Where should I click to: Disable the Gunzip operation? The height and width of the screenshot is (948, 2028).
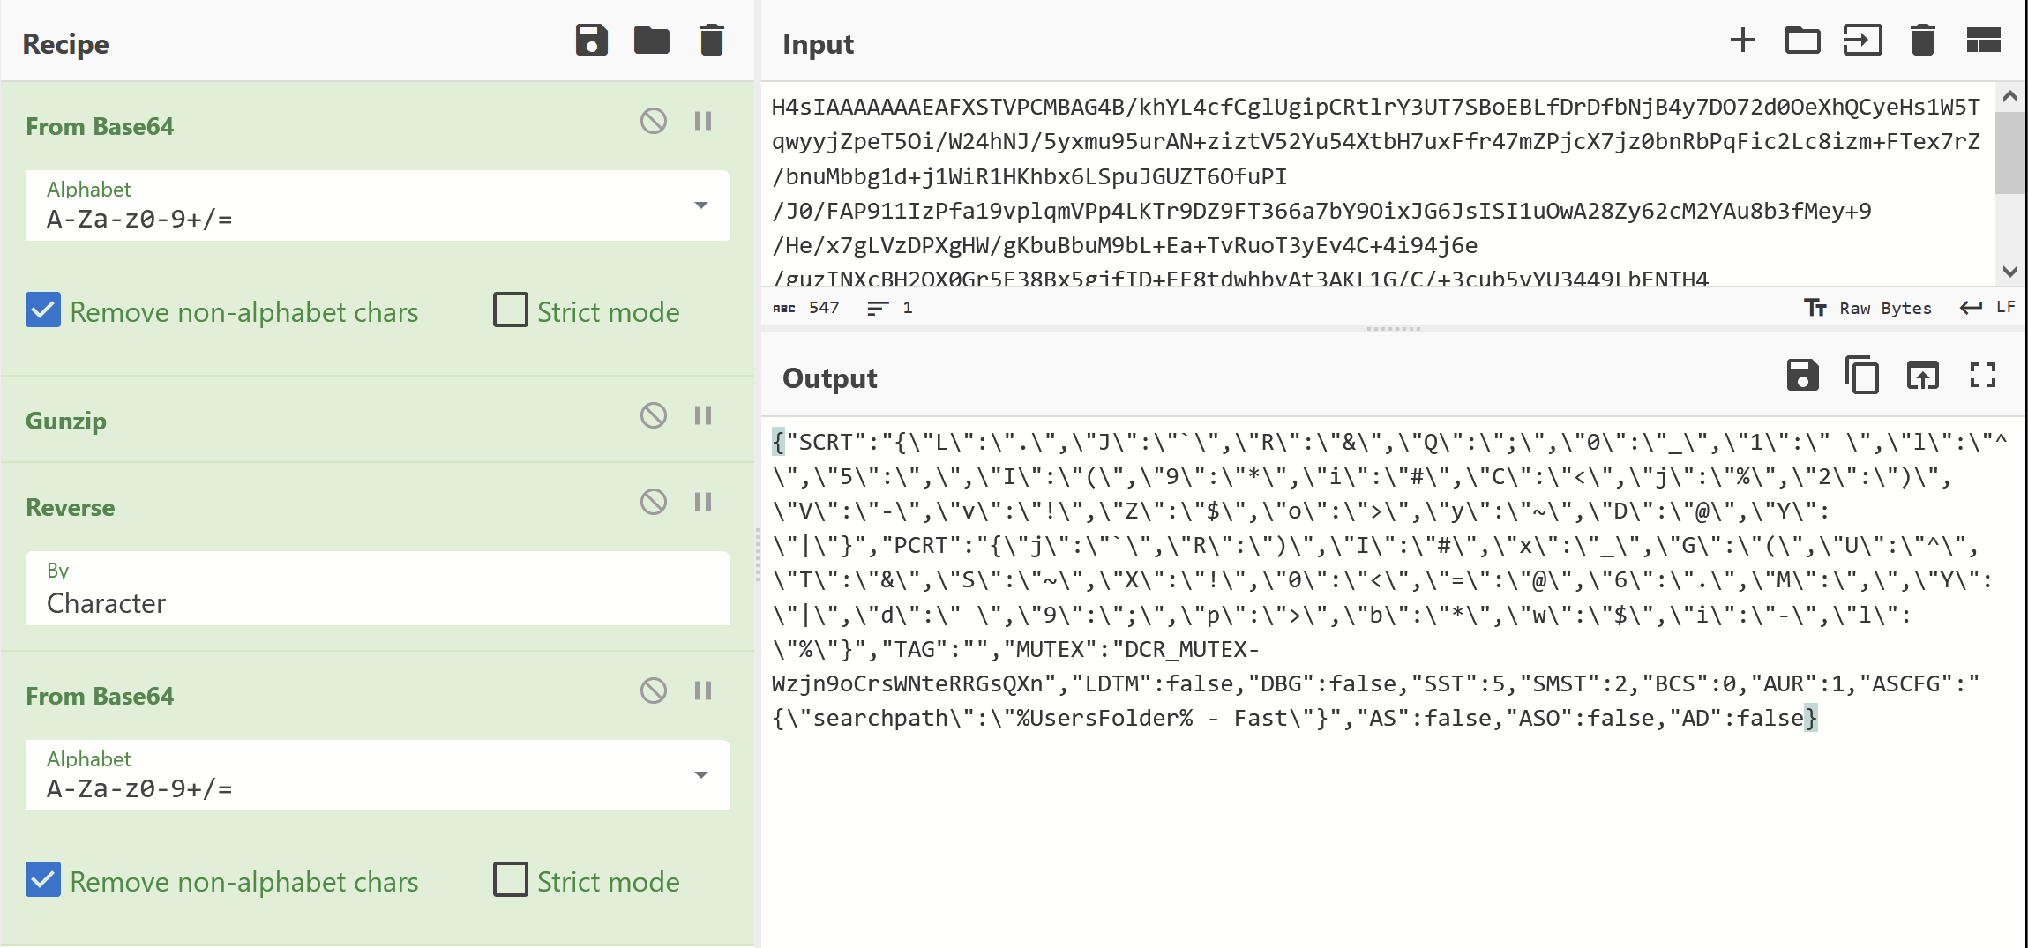(x=653, y=415)
